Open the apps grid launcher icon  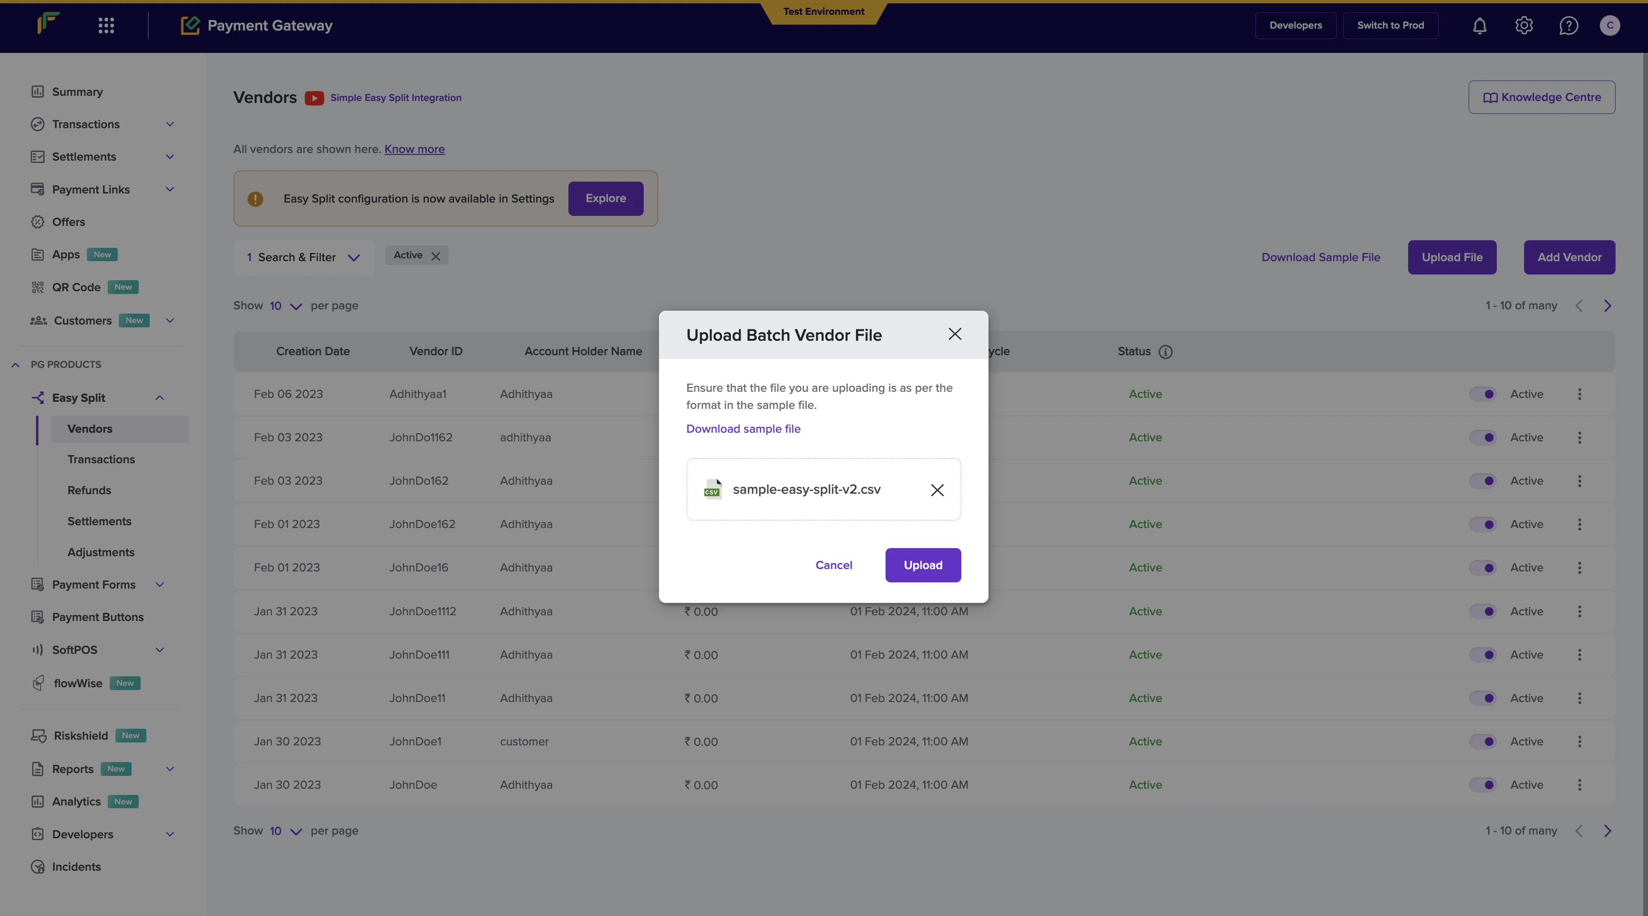coord(106,26)
